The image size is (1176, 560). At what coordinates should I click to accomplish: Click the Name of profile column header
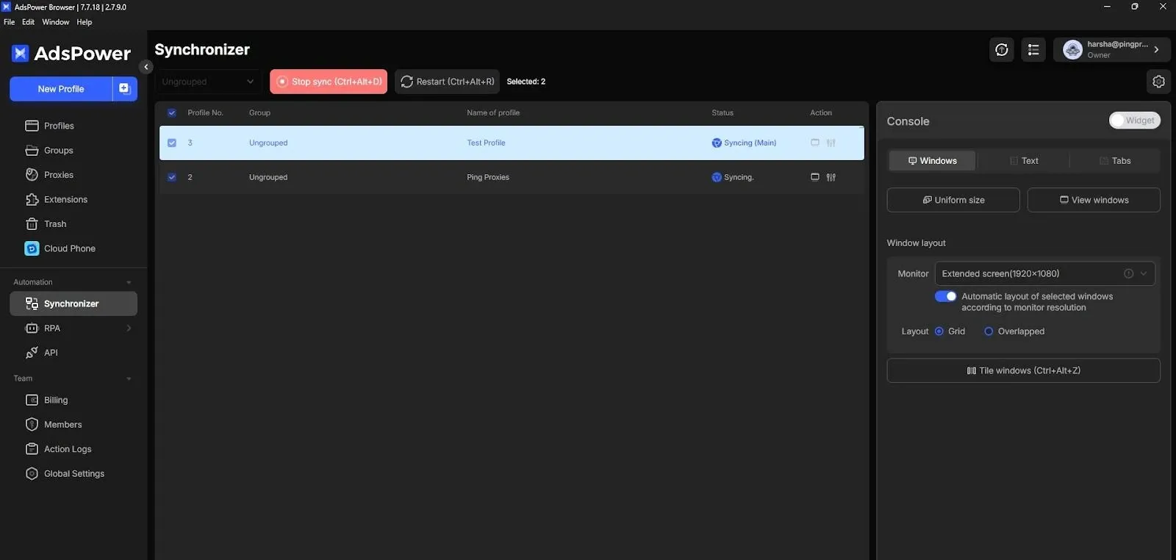click(x=493, y=113)
